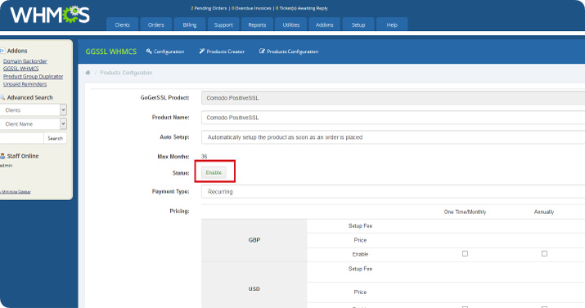Click the Max Months value 36
585x308 pixels.
(204, 156)
